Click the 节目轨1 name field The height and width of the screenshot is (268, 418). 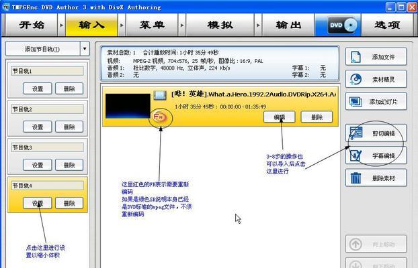click(48, 71)
